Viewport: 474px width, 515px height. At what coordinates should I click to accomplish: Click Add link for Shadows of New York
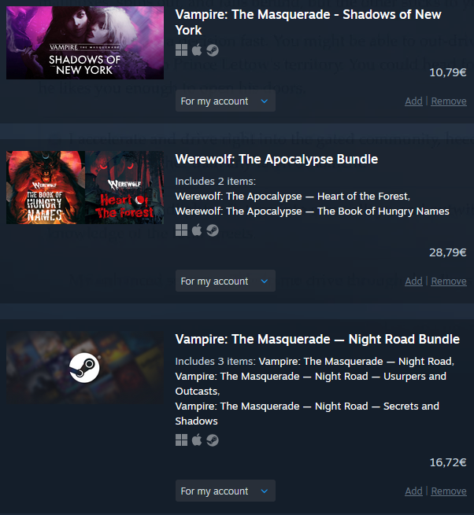[x=413, y=101]
